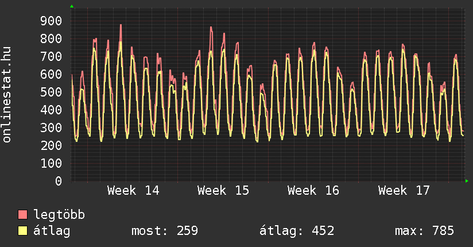473x247 pixels.
Task: Click the green arrow atop the y-axis
Action: click(72, 6)
